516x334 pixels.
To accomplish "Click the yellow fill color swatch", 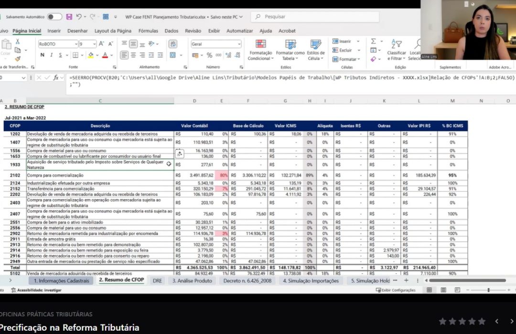I will click(x=91, y=55).
